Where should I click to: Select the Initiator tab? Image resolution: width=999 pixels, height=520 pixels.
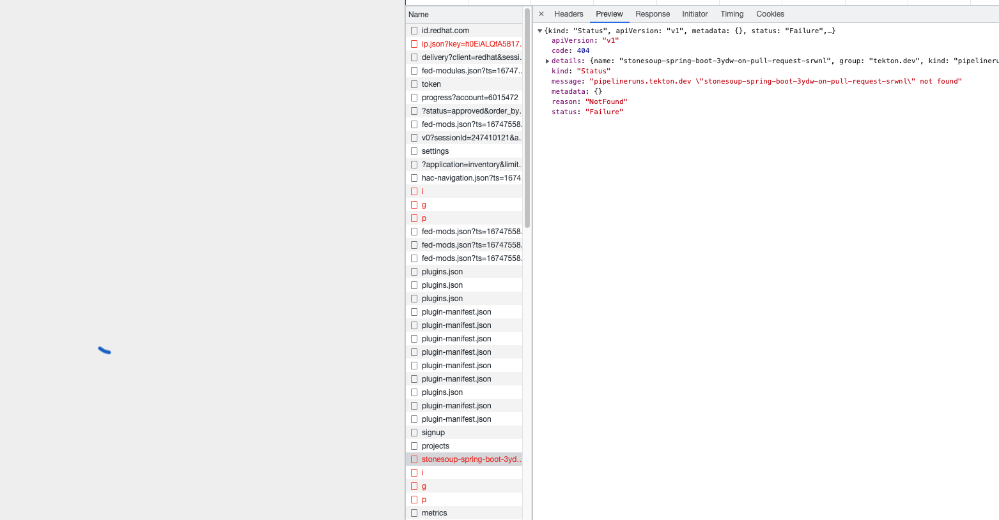[x=694, y=14]
